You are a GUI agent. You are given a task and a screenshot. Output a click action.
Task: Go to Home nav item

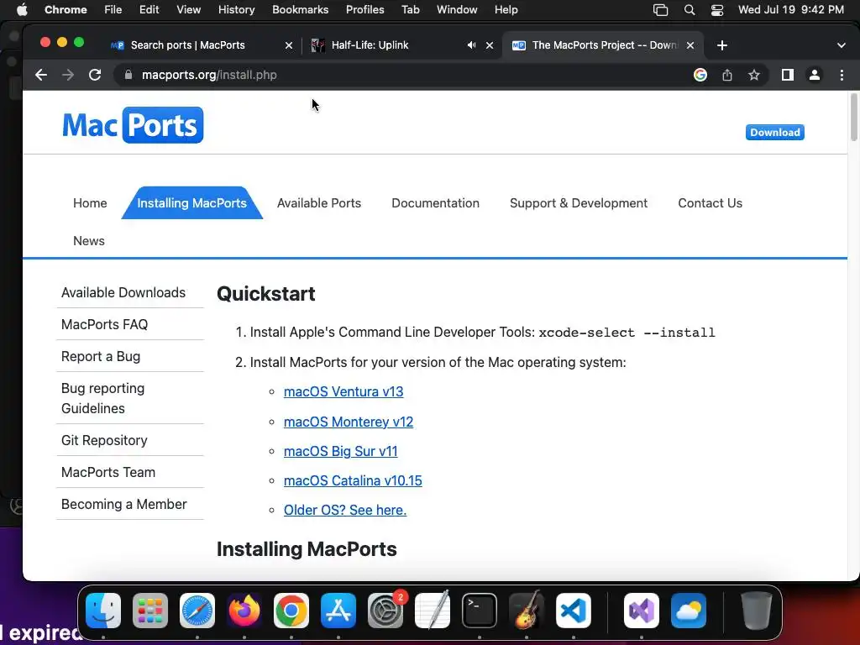coord(90,203)
